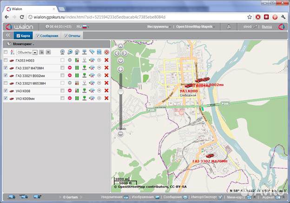Click the zoom out minus button on map
Image resolution: width=290 pixels, height=203 pixels.
(x=120, y=134)
